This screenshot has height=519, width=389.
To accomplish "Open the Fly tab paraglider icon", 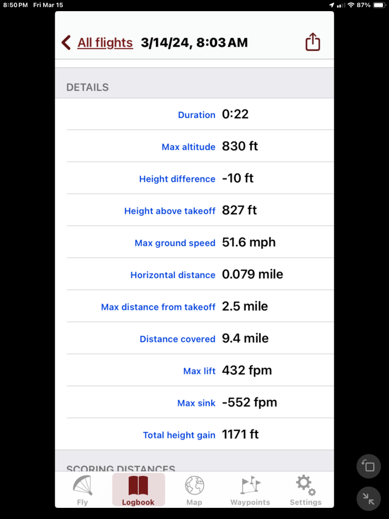I will coord(82,486).
